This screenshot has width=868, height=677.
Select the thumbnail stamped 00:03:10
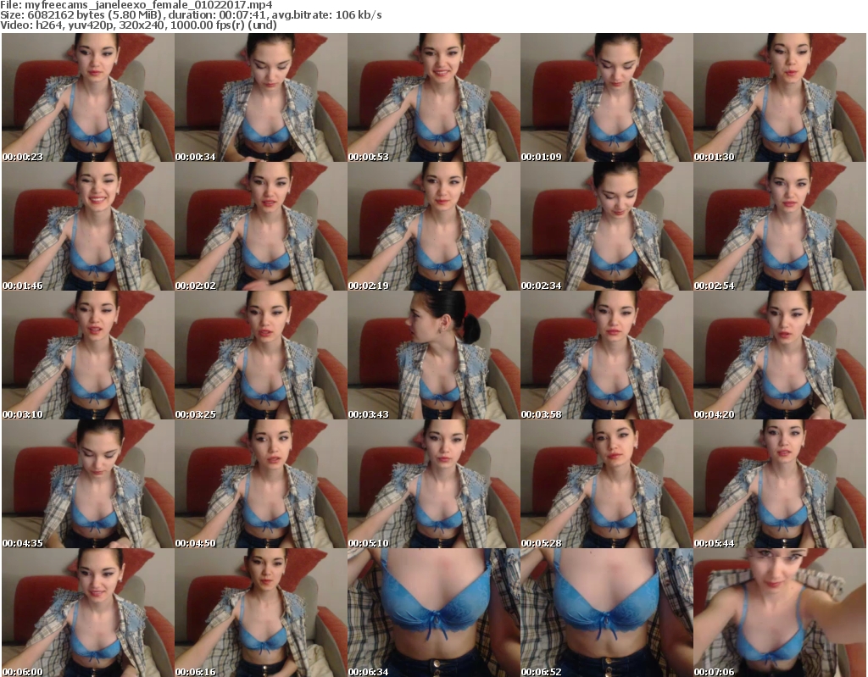point(88,355)
